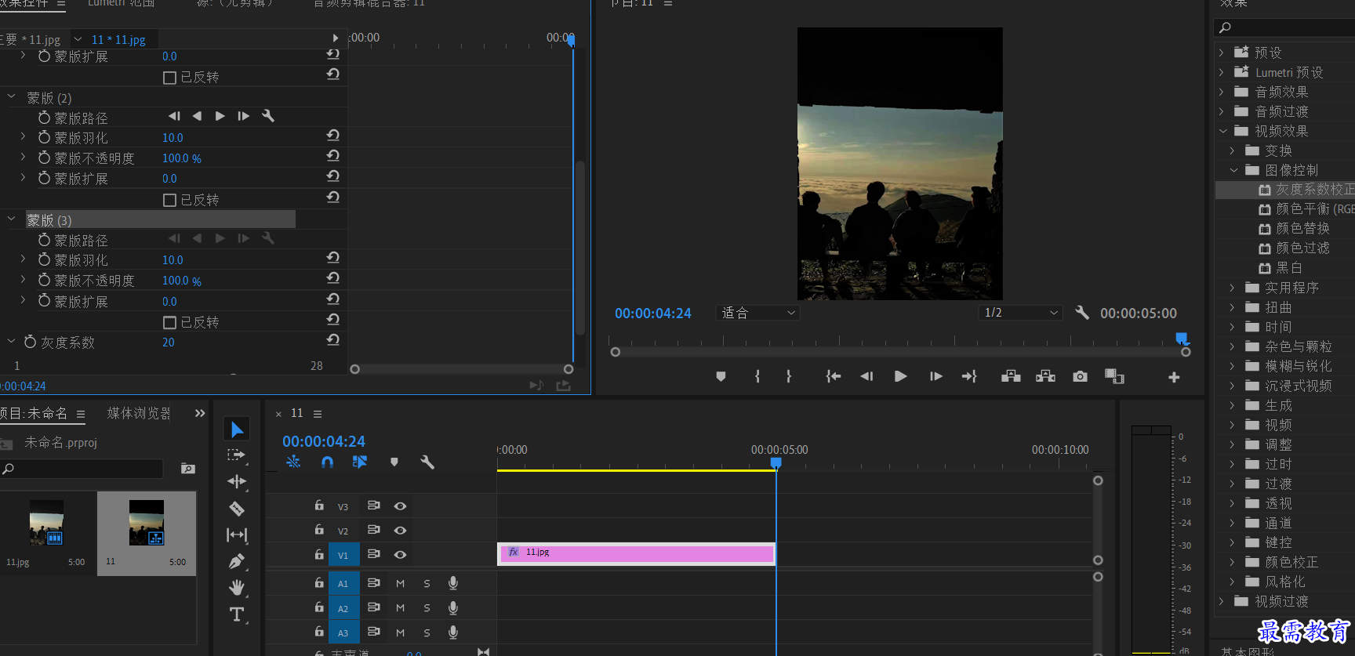Select the sequence 11 timeline tab
This screenshot has height=656, width=1355.
coord(296,413)
